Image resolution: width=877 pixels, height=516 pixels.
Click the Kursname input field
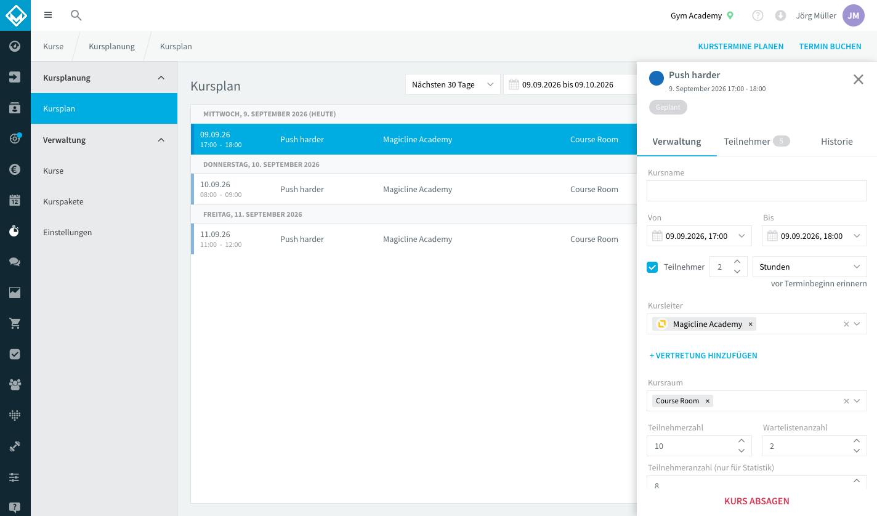[x=757, y=191]
